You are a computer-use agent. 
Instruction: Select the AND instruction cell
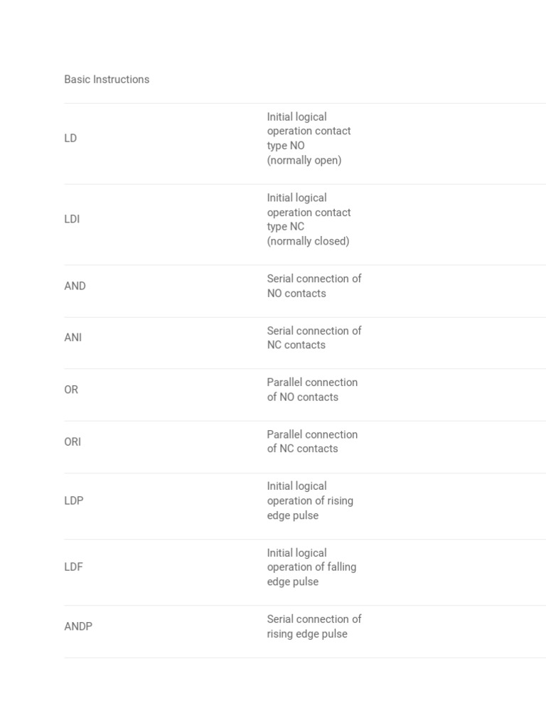[x=75, y=286]
